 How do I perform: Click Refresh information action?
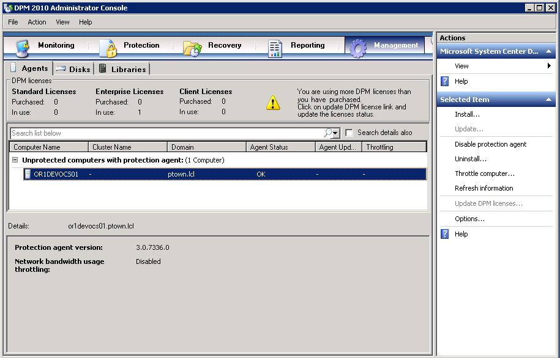click(483, 188)
